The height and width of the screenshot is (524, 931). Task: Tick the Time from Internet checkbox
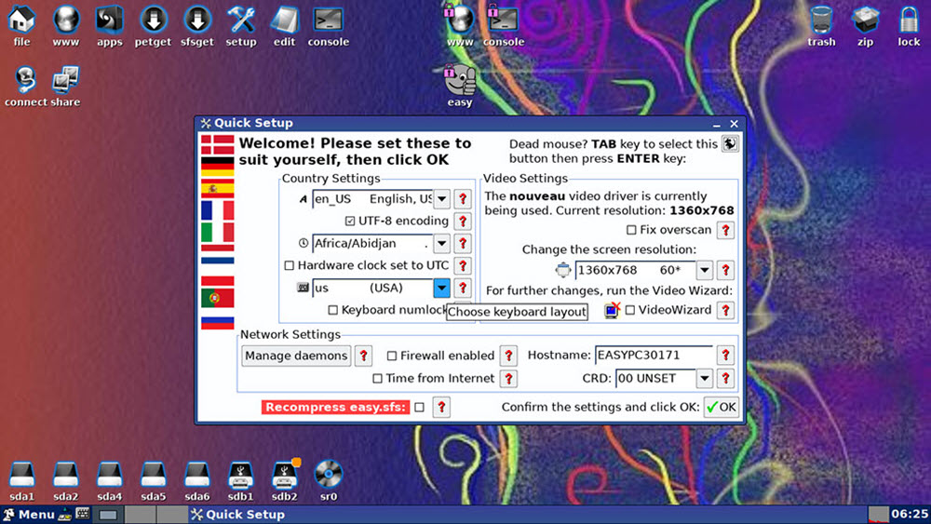(x=377, y=379)
